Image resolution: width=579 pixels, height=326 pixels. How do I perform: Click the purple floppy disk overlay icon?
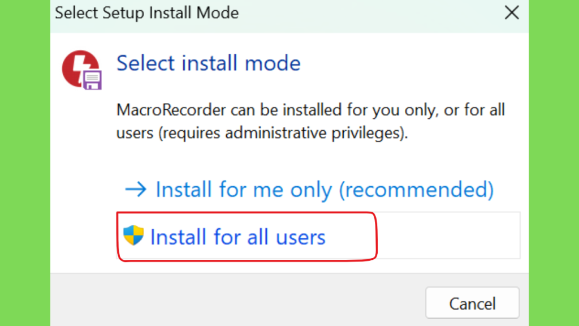(92, 80)
